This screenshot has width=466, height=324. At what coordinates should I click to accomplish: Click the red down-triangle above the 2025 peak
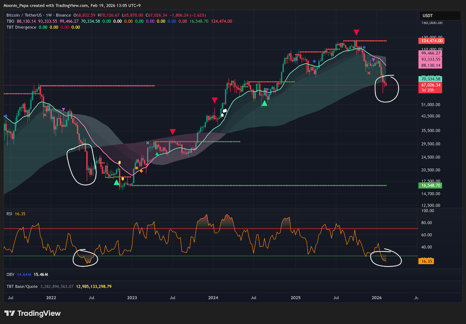click(356, 31)
